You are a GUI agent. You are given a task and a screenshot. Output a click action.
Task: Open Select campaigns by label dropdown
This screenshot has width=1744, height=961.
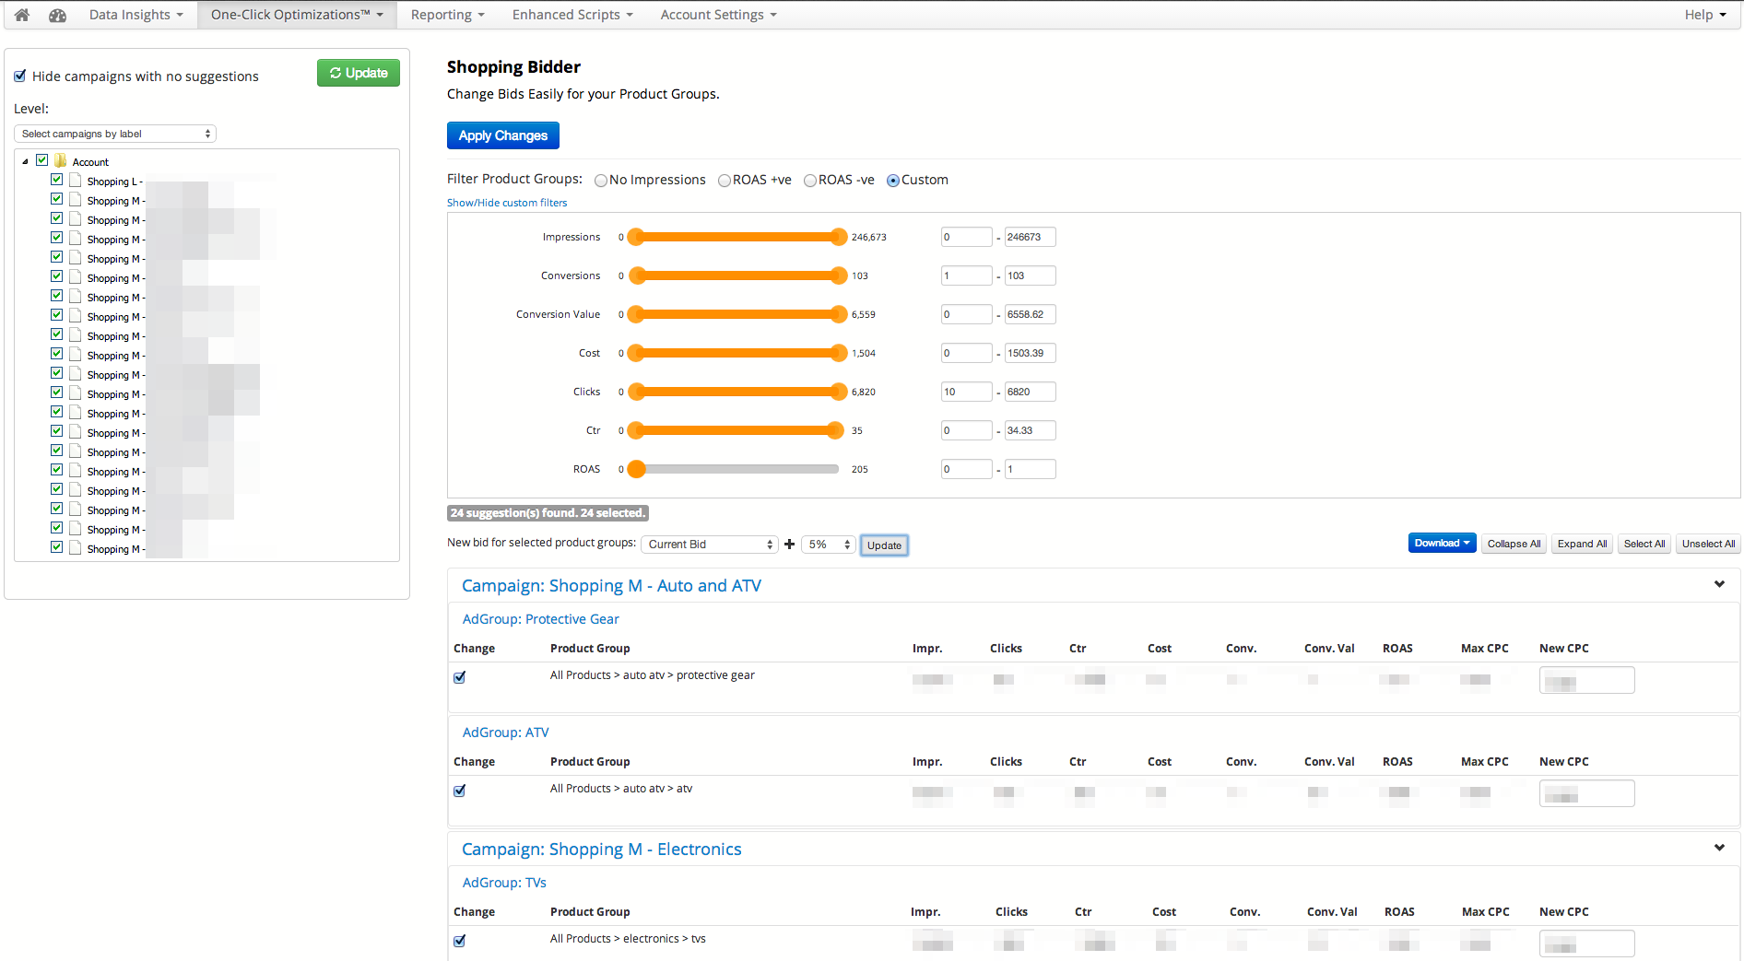115,134
